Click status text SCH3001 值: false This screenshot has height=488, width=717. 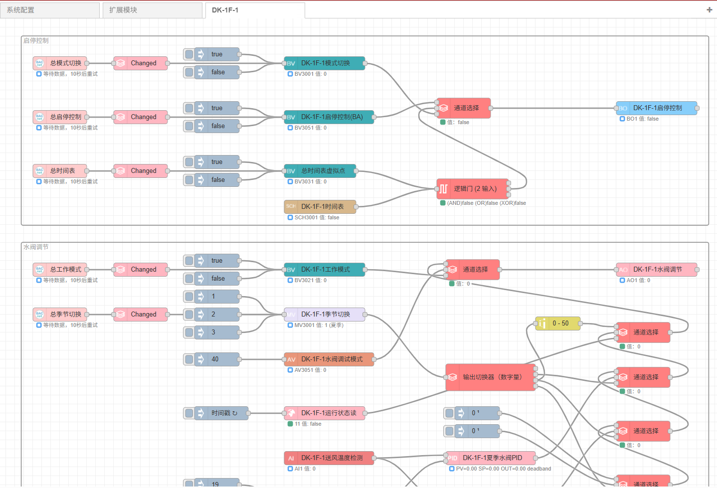(x=317, y=218)
